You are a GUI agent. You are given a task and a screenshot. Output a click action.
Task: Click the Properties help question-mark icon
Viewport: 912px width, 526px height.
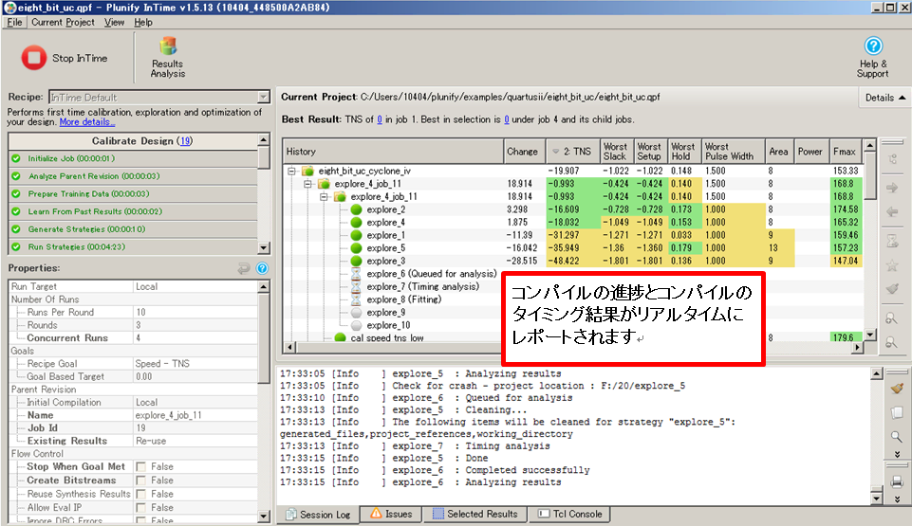pos(262,268)
